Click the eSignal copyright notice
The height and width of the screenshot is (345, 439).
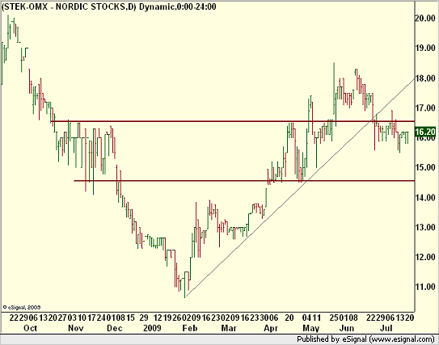[x=22, y=307]
